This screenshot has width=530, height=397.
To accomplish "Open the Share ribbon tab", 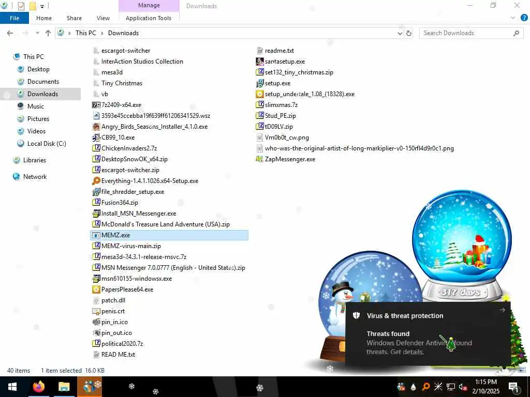I will point(74,18).
